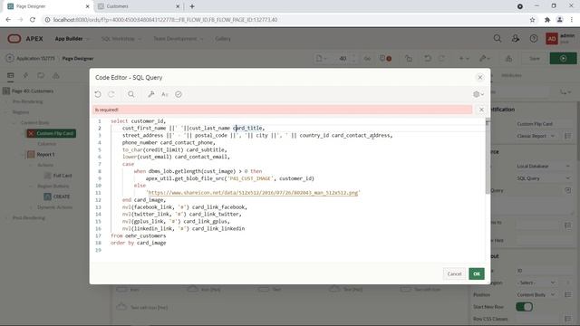Show page errors badge icon

pos(385,58)
